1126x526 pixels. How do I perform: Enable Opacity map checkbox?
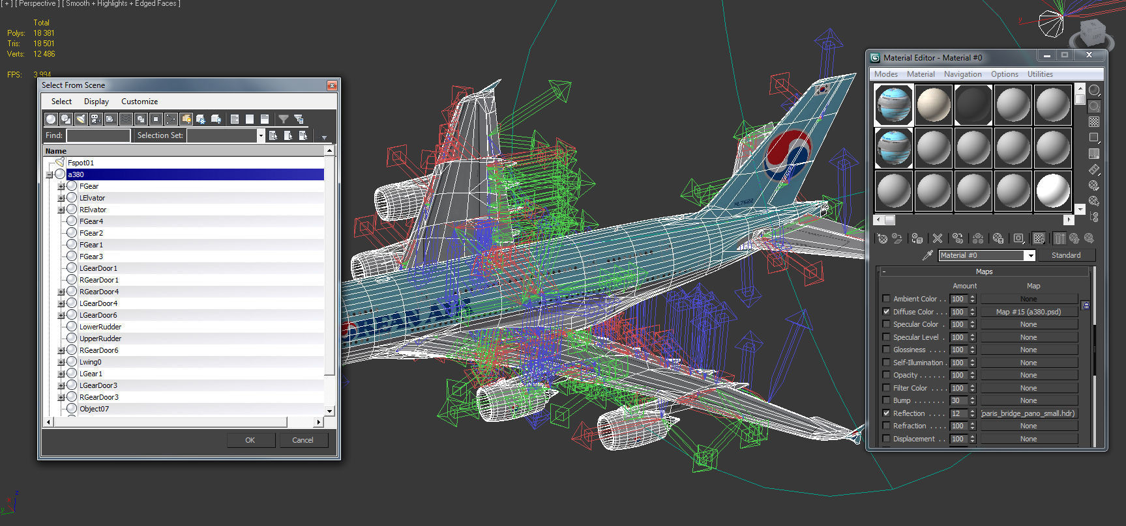click(x=886, y=375)
